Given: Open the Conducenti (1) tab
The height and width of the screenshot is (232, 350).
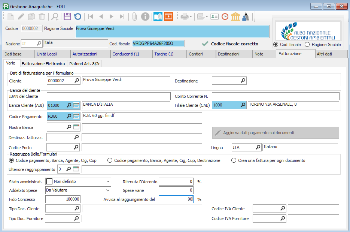Looking at the screenshot, I should (x=126, y=54).
